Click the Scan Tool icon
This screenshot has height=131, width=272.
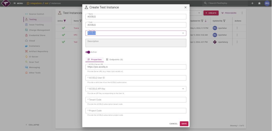[x=26, y=62]
